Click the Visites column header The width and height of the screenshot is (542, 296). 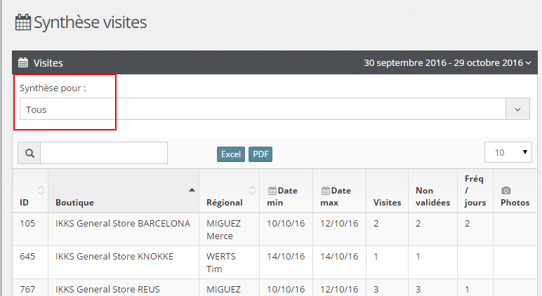tap(387, 202)
